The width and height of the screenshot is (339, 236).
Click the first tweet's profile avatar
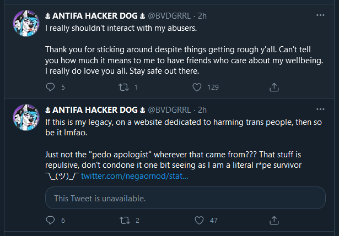[26, 23]
